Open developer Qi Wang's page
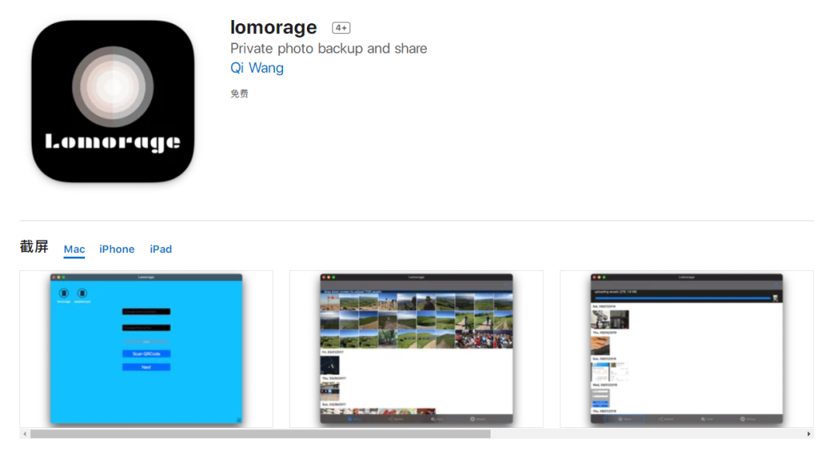 coord(257,68)
